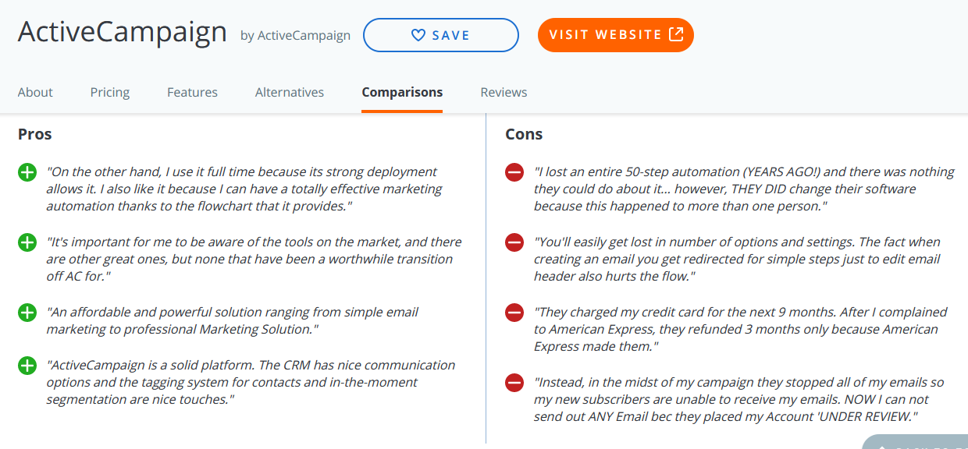This screenshot has height=449, width=968.
Task: Click the 'by ActiveCampaign' vendor link
Action: point(296,35)
